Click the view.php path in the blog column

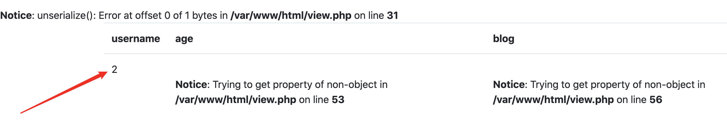(x=553, y=100)
